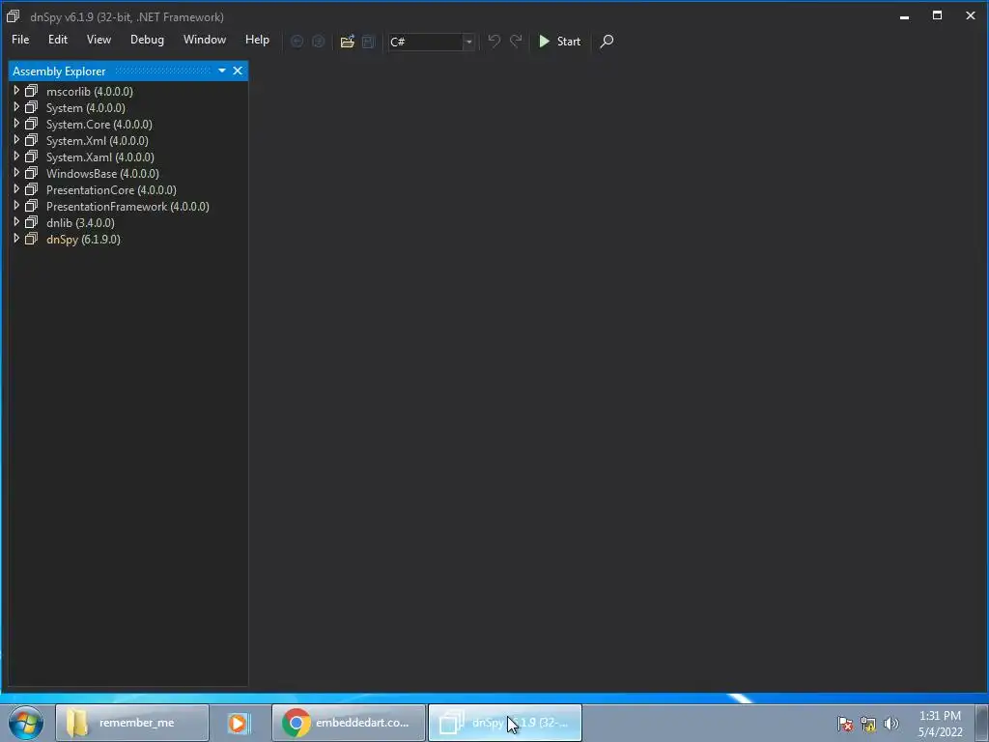Expand the System.Core assembly node
Screen dimensions: 989x742
[x=16, y=124]
